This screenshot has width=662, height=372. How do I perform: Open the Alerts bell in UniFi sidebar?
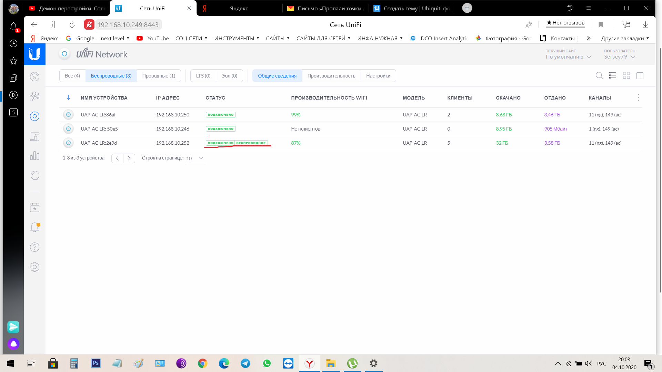point(34,227)
